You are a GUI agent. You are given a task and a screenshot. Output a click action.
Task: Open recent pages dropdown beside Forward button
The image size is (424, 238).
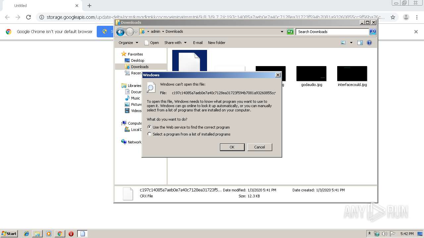pos(136,32)
